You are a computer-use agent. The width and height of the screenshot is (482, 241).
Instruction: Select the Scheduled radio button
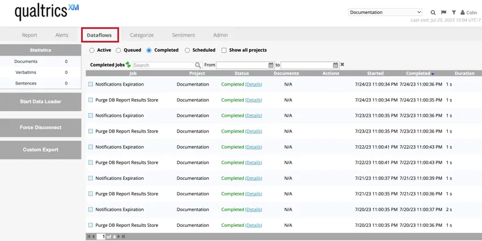[x=188, y=50]
